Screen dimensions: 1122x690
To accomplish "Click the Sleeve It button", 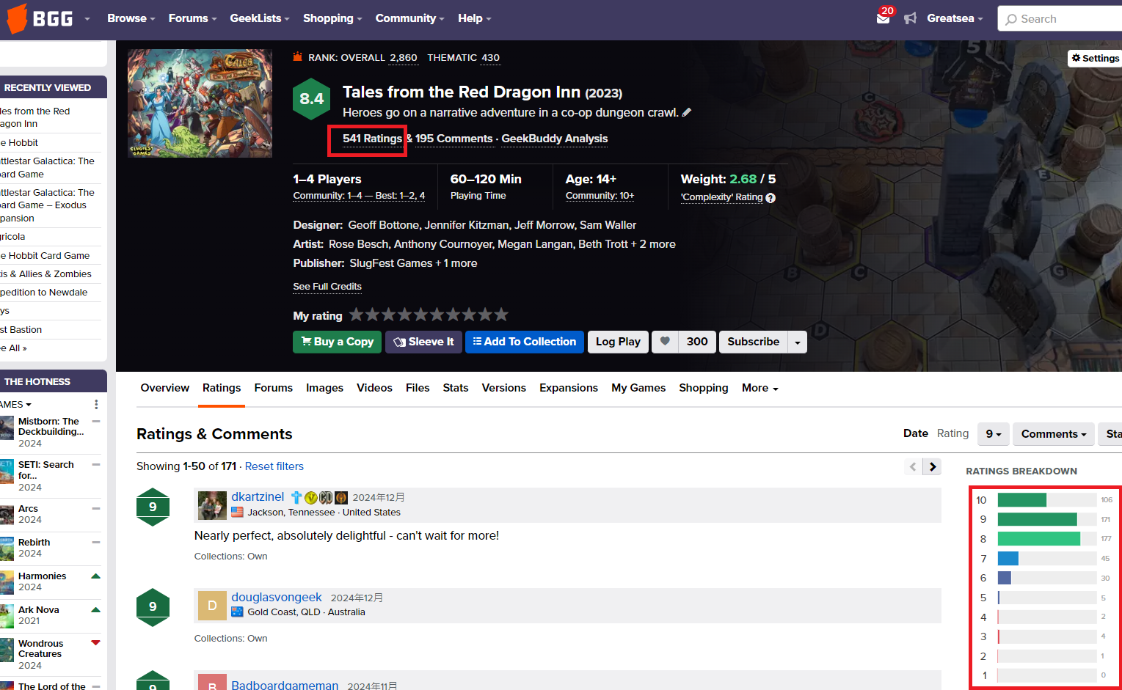I will [423, 342].
